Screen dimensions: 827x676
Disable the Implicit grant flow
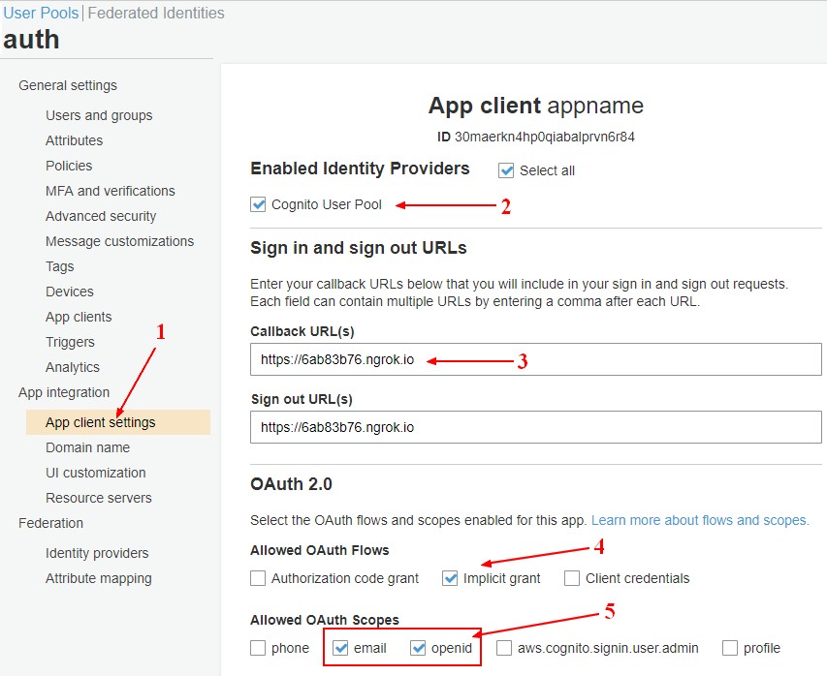click(x=449, y=578)
